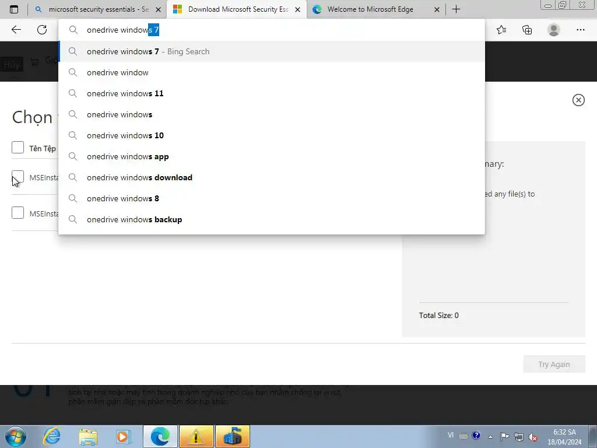Tick the first MSEInstall file checkbox

point(17,176)
